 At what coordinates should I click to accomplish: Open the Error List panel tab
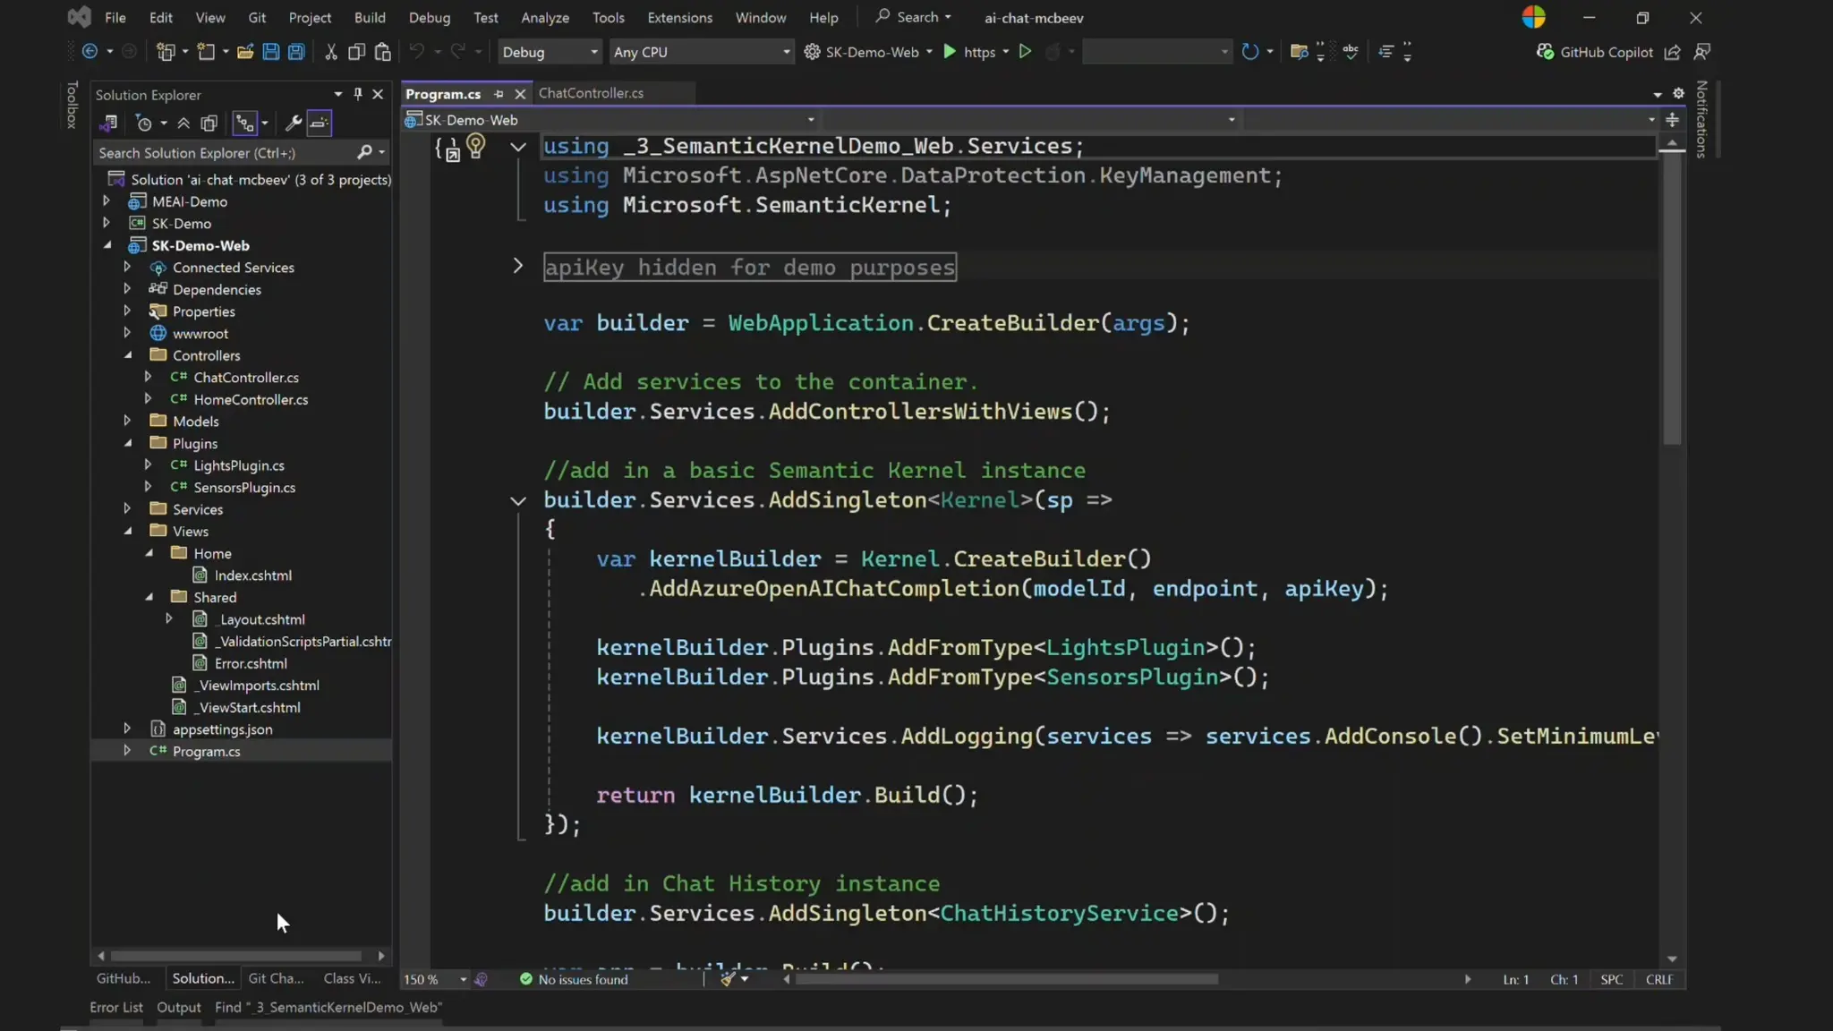(x=116, y=1007)
